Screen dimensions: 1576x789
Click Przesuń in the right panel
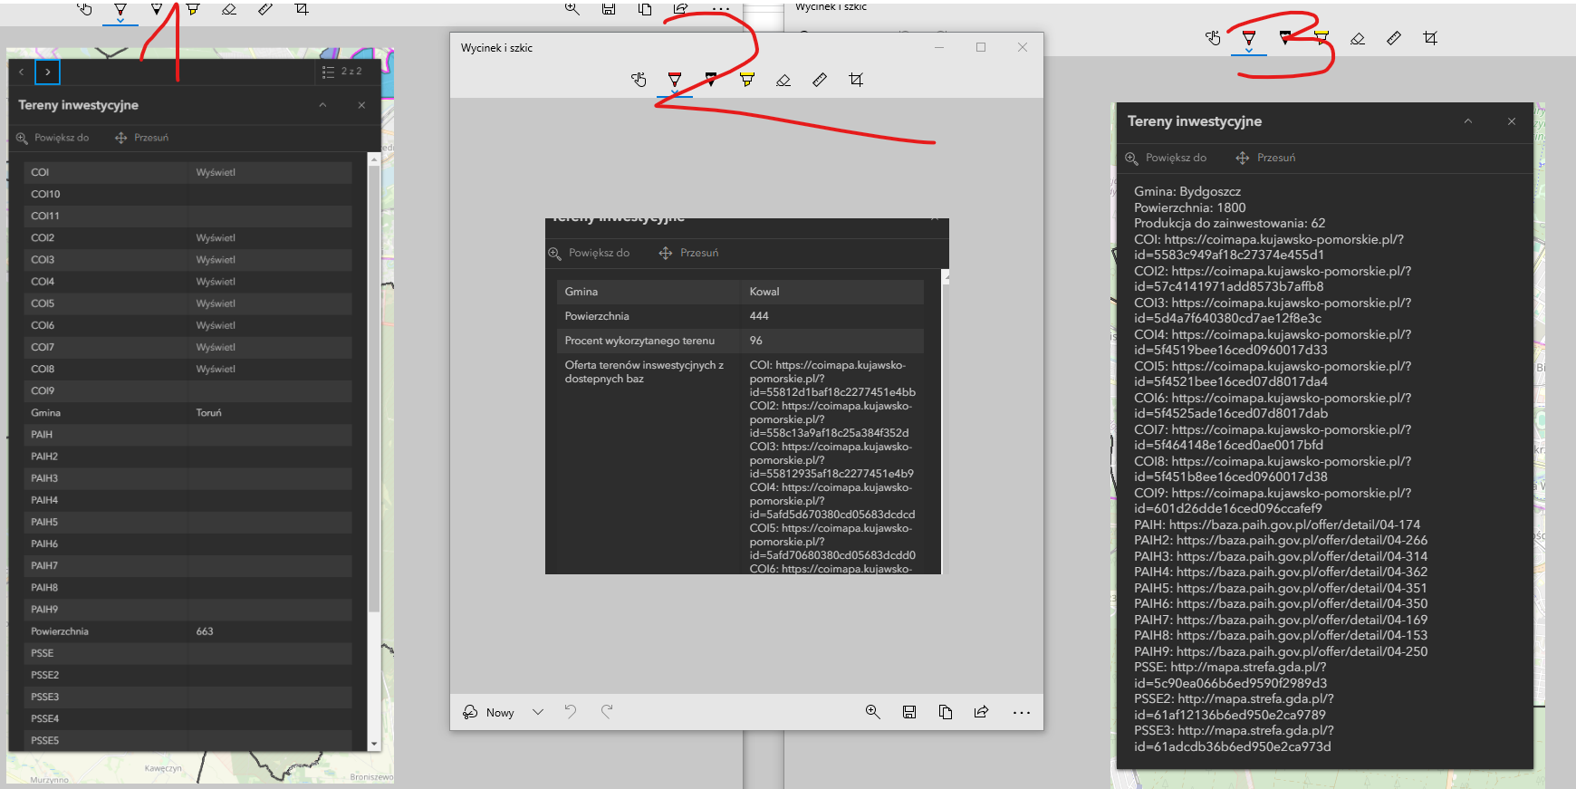click(x=1266, y=158)
